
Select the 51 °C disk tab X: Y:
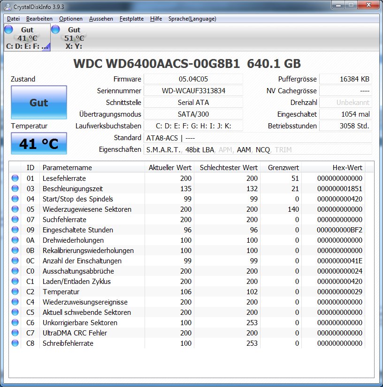[74, 37]
